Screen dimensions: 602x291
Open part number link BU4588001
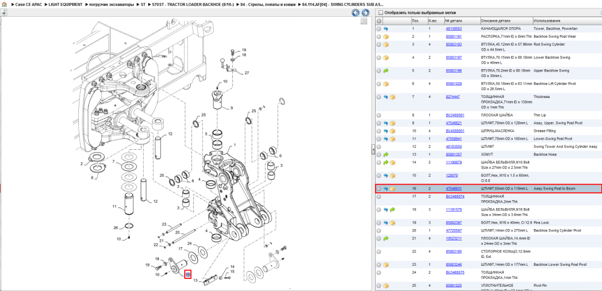click(x=455, y=130)
